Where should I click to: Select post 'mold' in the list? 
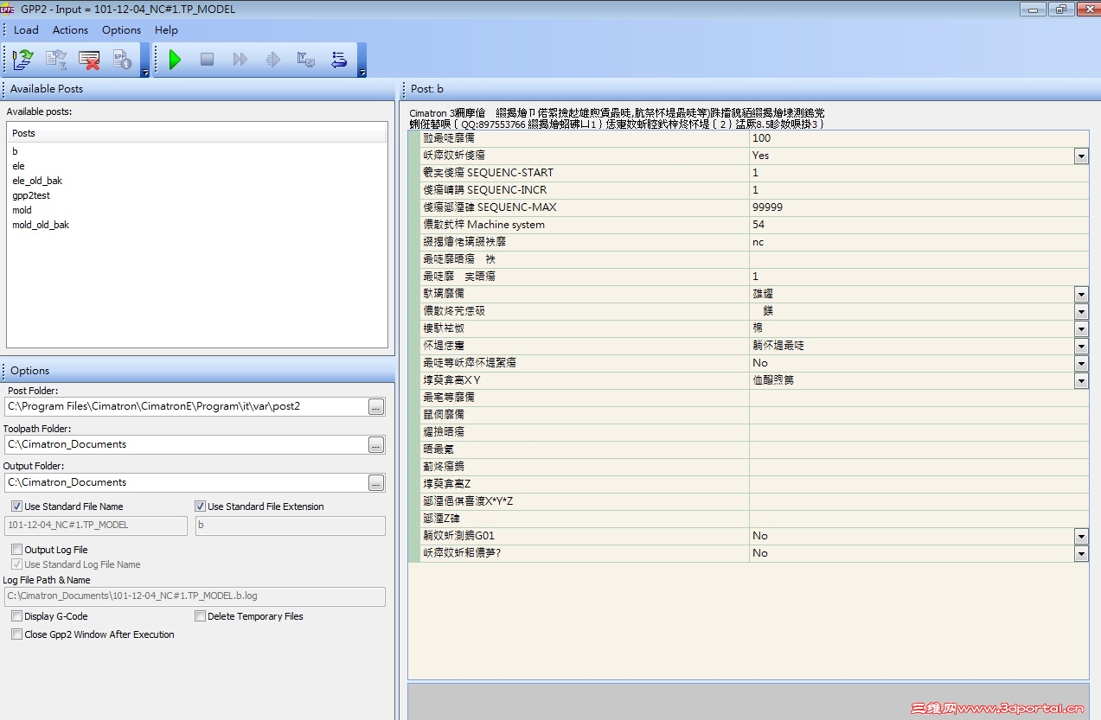point(22,210)
